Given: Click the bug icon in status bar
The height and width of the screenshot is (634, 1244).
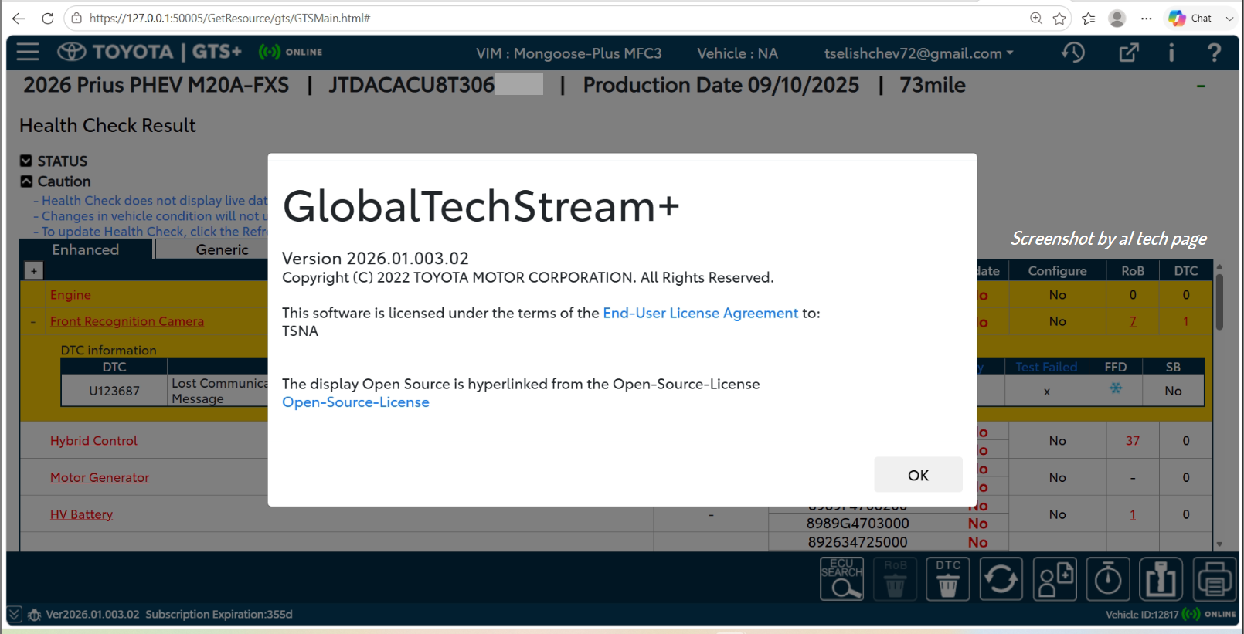Looking at the screenshot, I should pos(34,615).
